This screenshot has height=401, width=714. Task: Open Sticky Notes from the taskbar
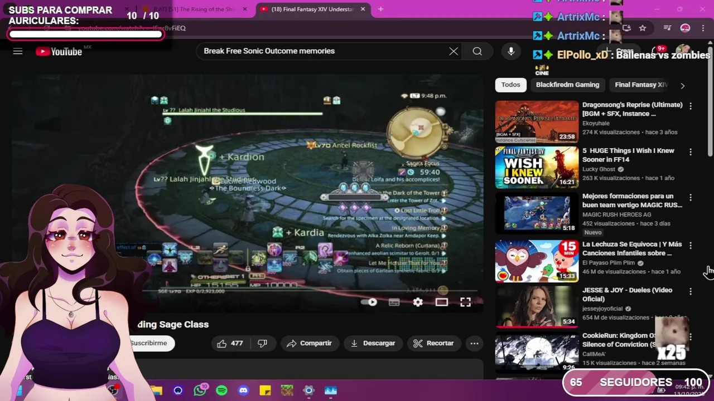(265, 390)
